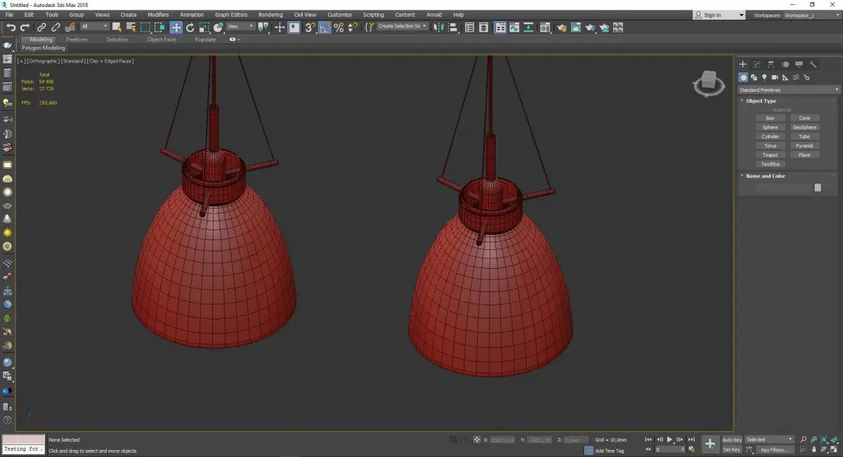Open the selection filter All dropdown
Viewport: 843px width, 457px height.
point(94,27)
